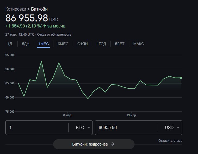Viewport: 198px width, 154px height.
Task: Click the arrow icon on Биткойн: подробнее
Action: click(113, 144)
